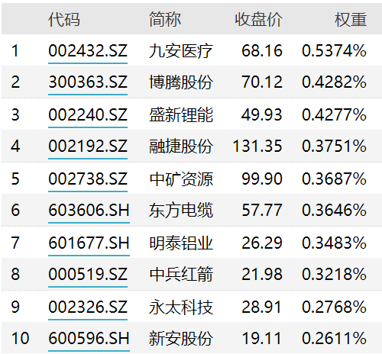Screen dimensions: 382x354
Task: Click the 代码 column header
Action: pos(64,19)
